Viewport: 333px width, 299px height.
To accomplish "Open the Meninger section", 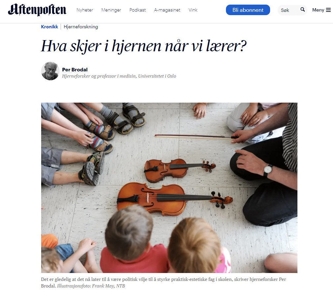I will 111,10.
